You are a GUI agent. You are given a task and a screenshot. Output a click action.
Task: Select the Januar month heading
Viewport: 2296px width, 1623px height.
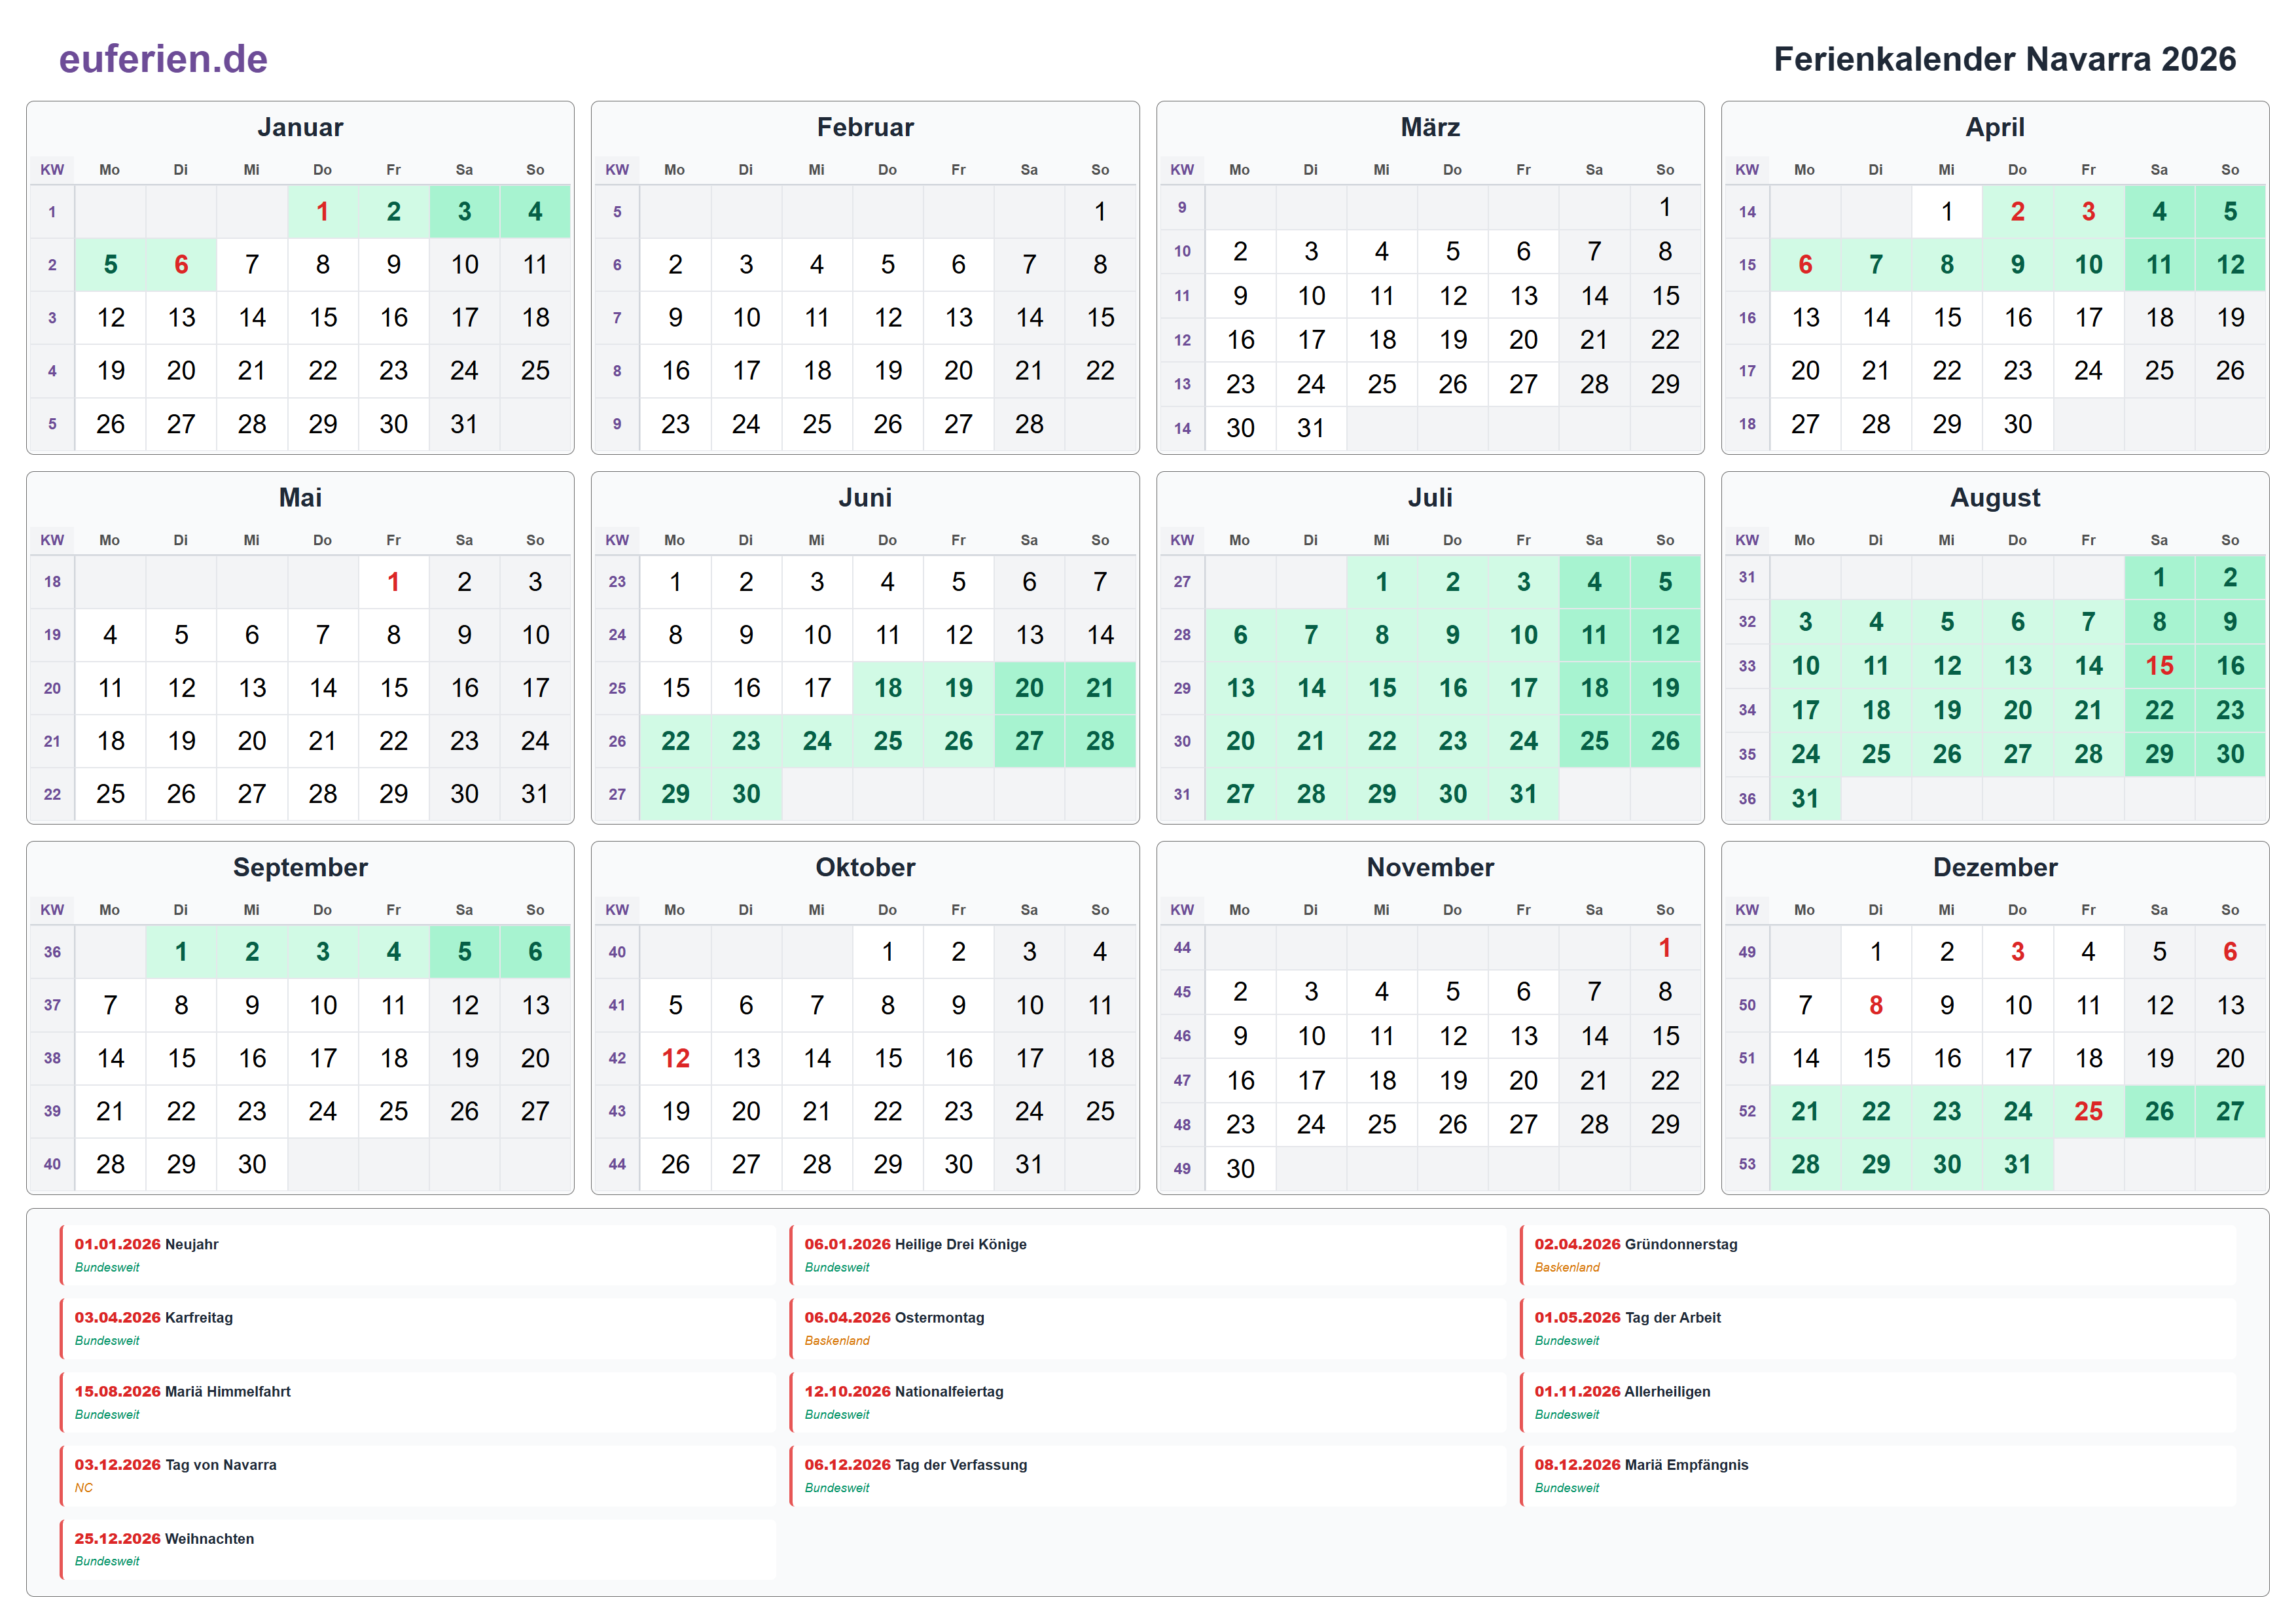[x=300, y=127]
